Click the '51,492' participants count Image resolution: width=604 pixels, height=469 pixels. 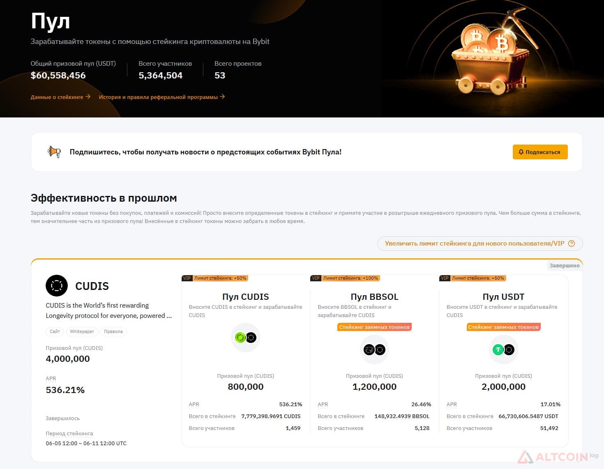(x=549, y=428)
